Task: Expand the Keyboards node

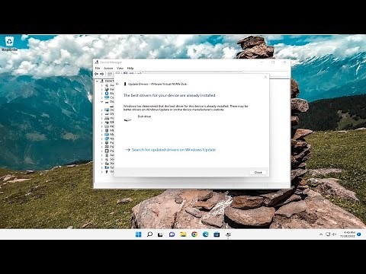Action: (x=102, y=126)
